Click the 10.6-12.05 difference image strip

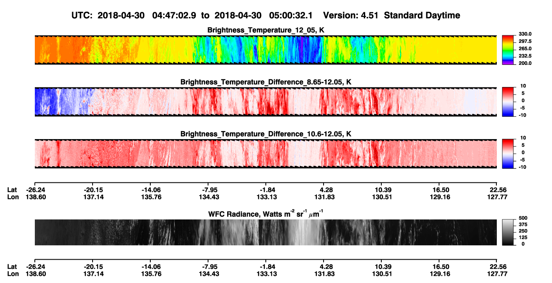point(266,154)
